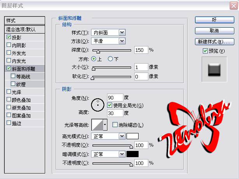Click the 平滑 method combo box
239x179 pixels.
[108, 41]
